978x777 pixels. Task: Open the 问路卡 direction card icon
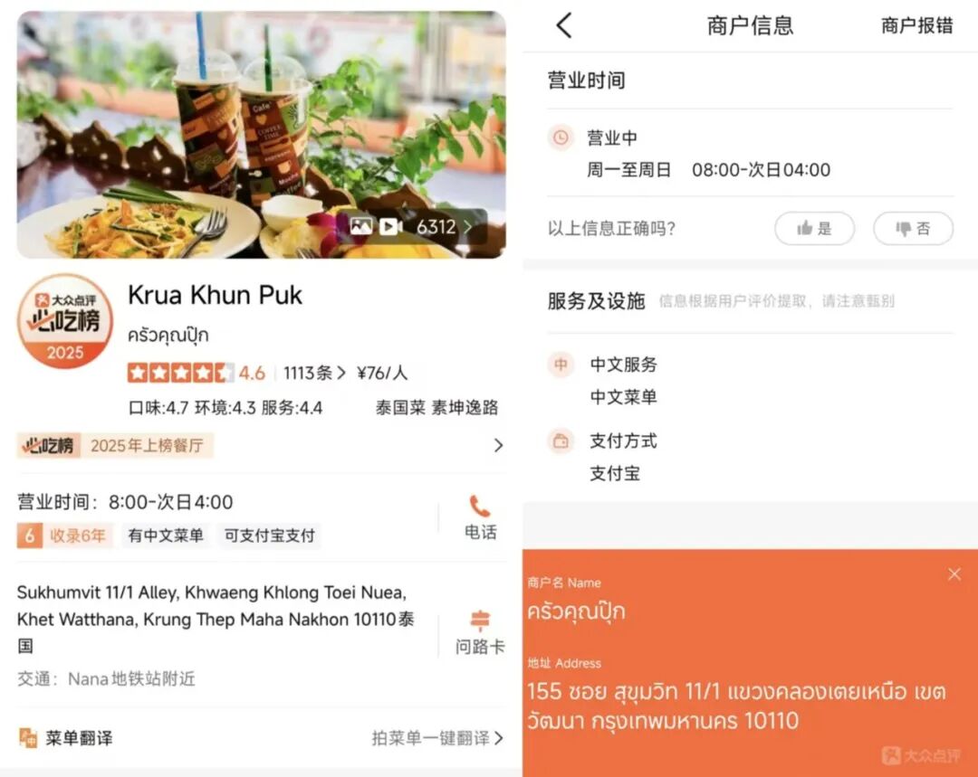[480, 621]
